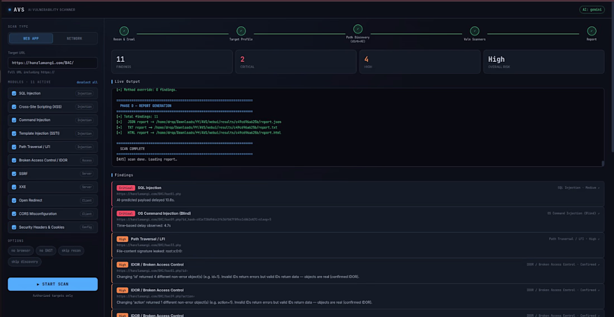Image resolution: width=614 pixels, height=317 pixels.
Task: Expand the Path Traversal / LFI finding
Action: (358, 245)
